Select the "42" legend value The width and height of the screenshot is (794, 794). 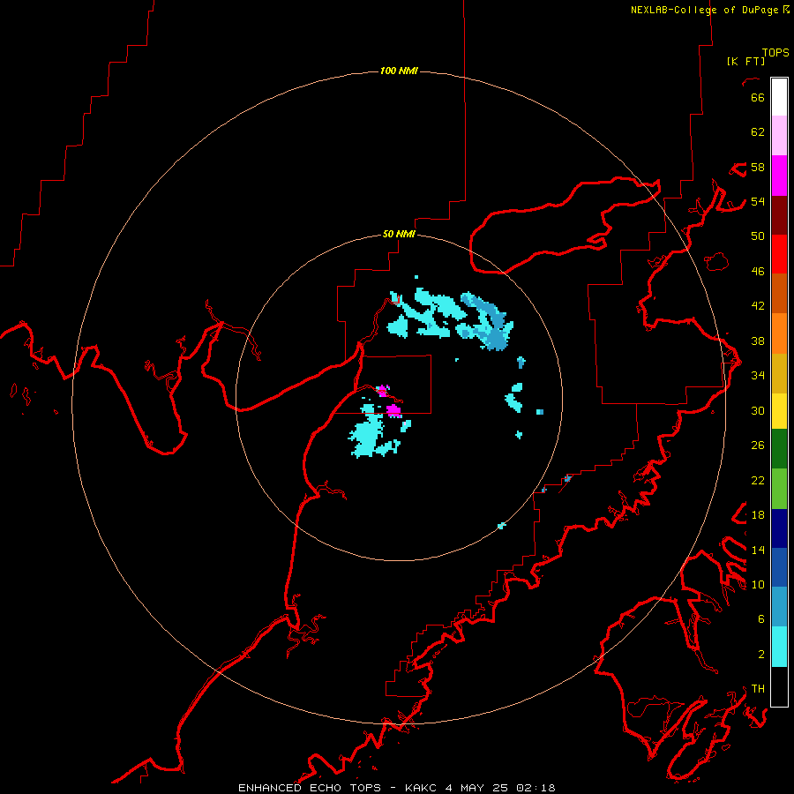[758, 306]
